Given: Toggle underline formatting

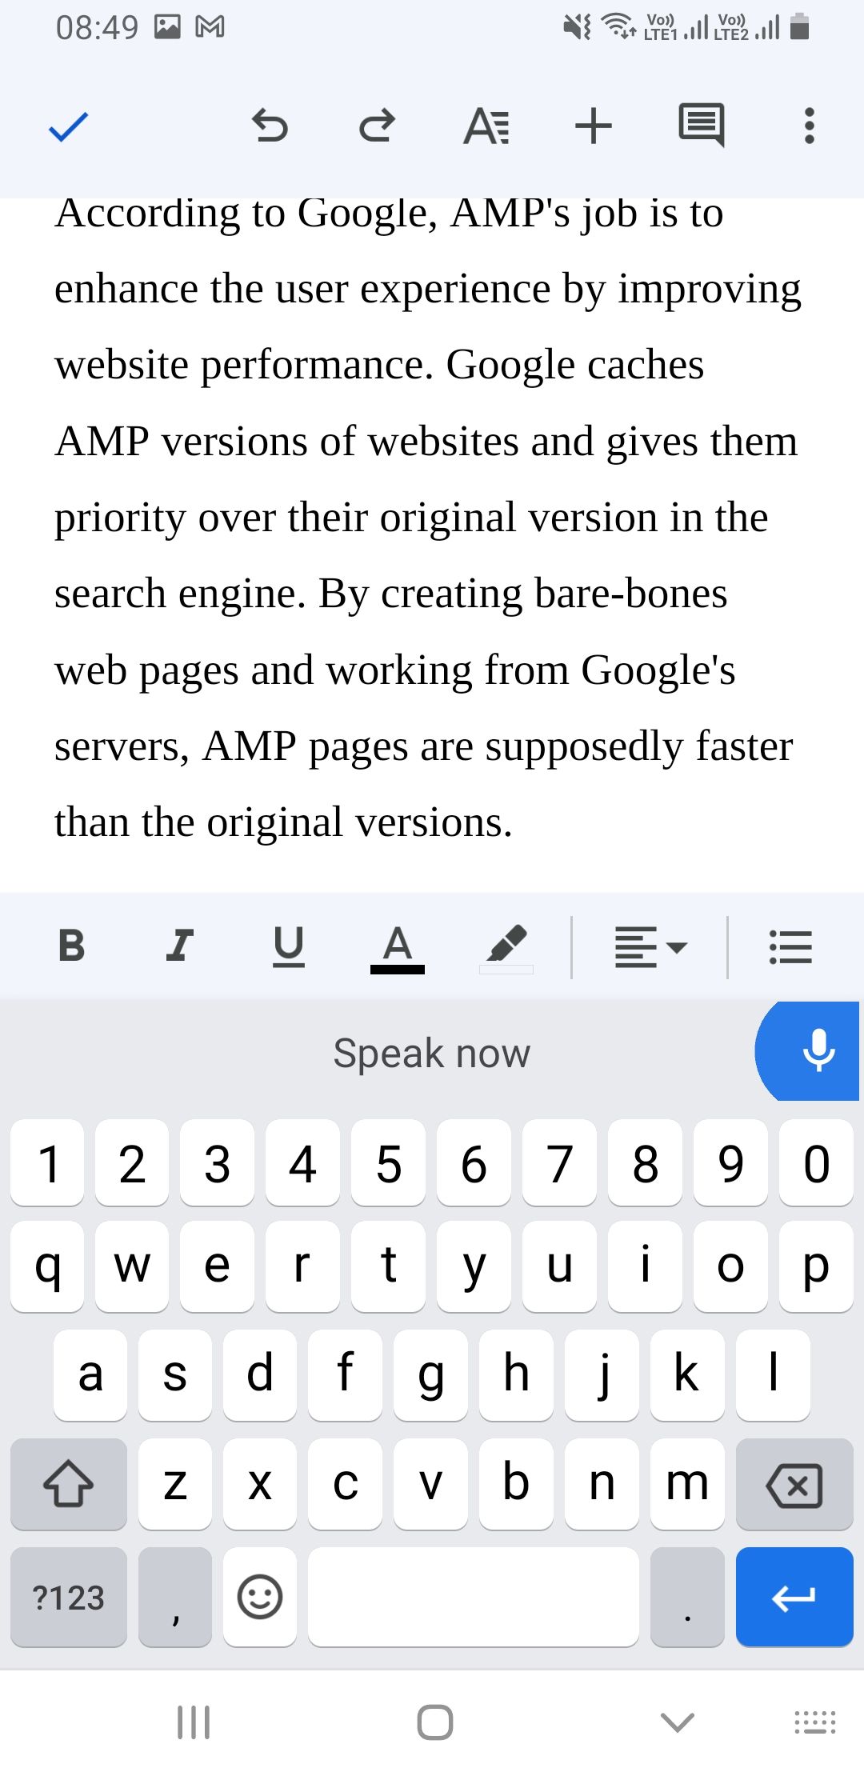Looking at the screenshot, I should pos(289,946).
